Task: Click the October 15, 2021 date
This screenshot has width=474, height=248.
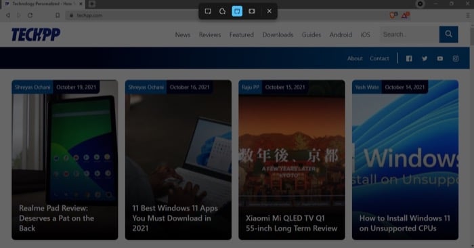Action: point(285,87)
